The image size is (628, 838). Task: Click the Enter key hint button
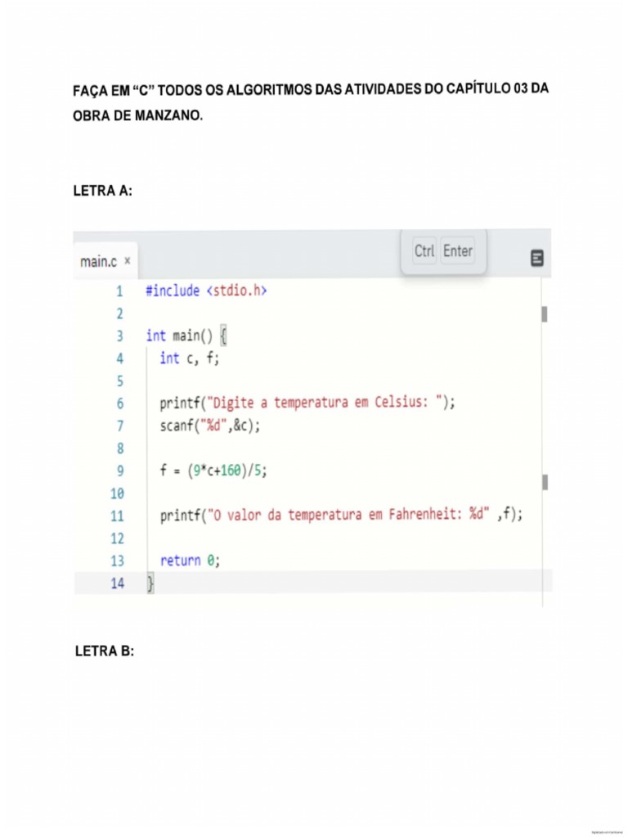click(x=458, y=250)
